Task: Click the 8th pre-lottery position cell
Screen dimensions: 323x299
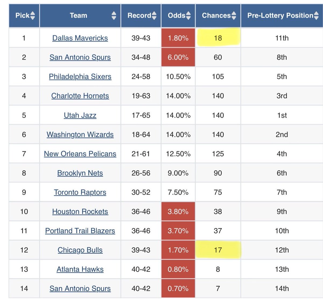Action: pos(282,57)
